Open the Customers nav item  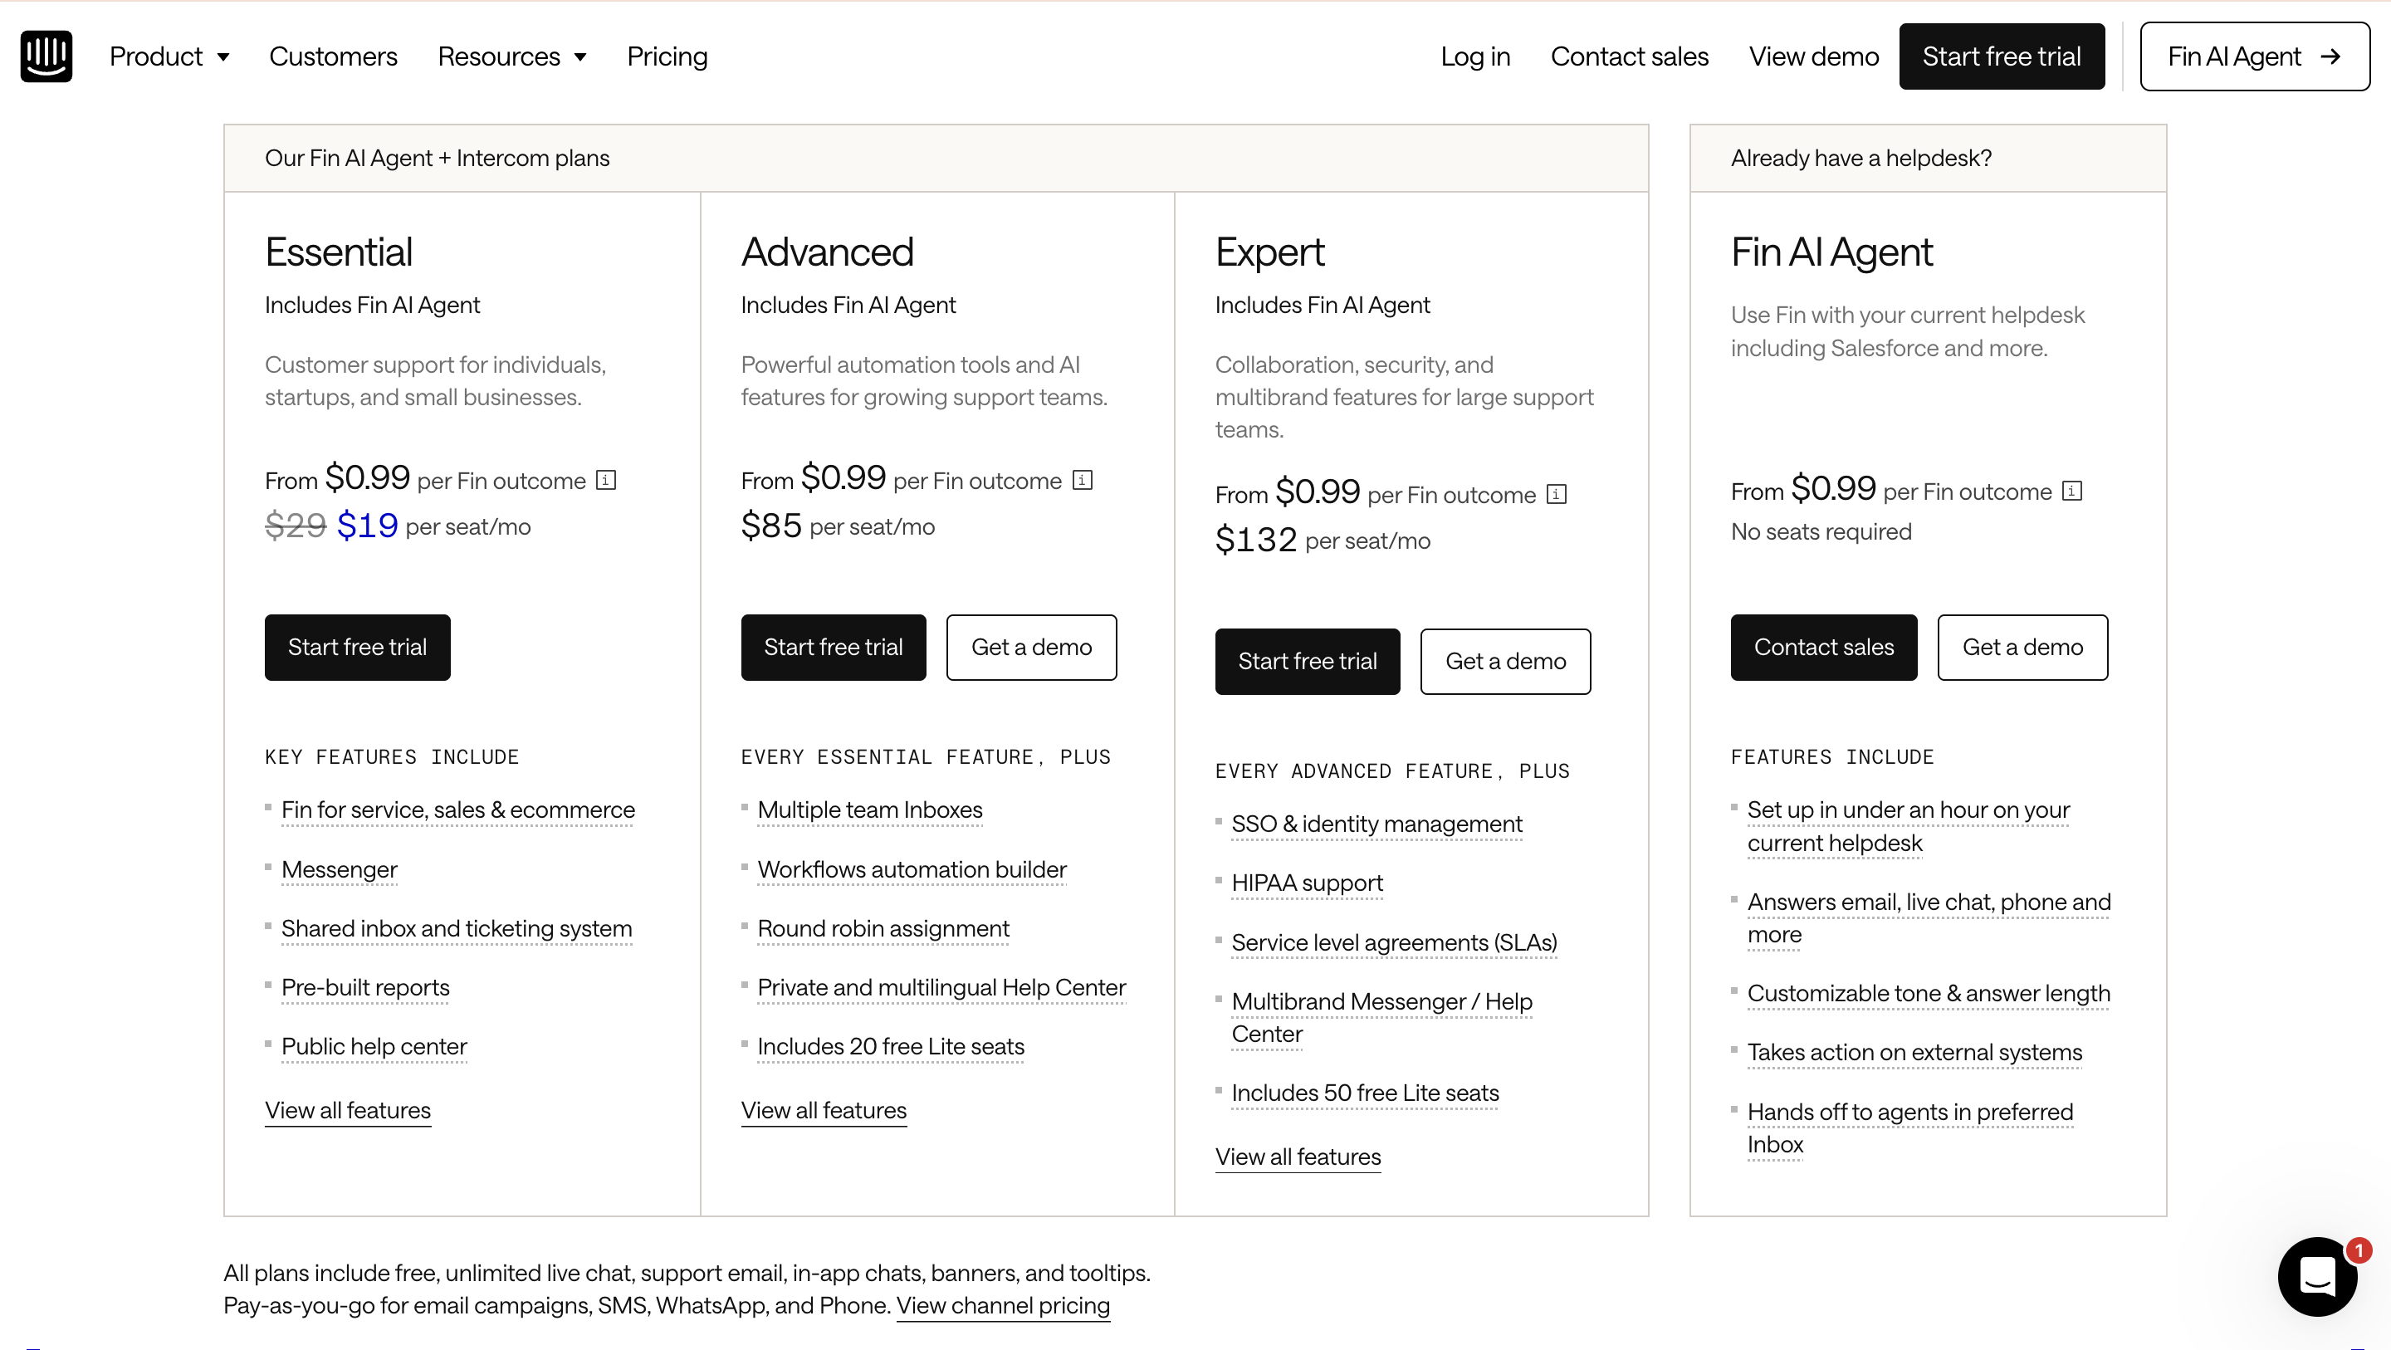tap(333, 56)
